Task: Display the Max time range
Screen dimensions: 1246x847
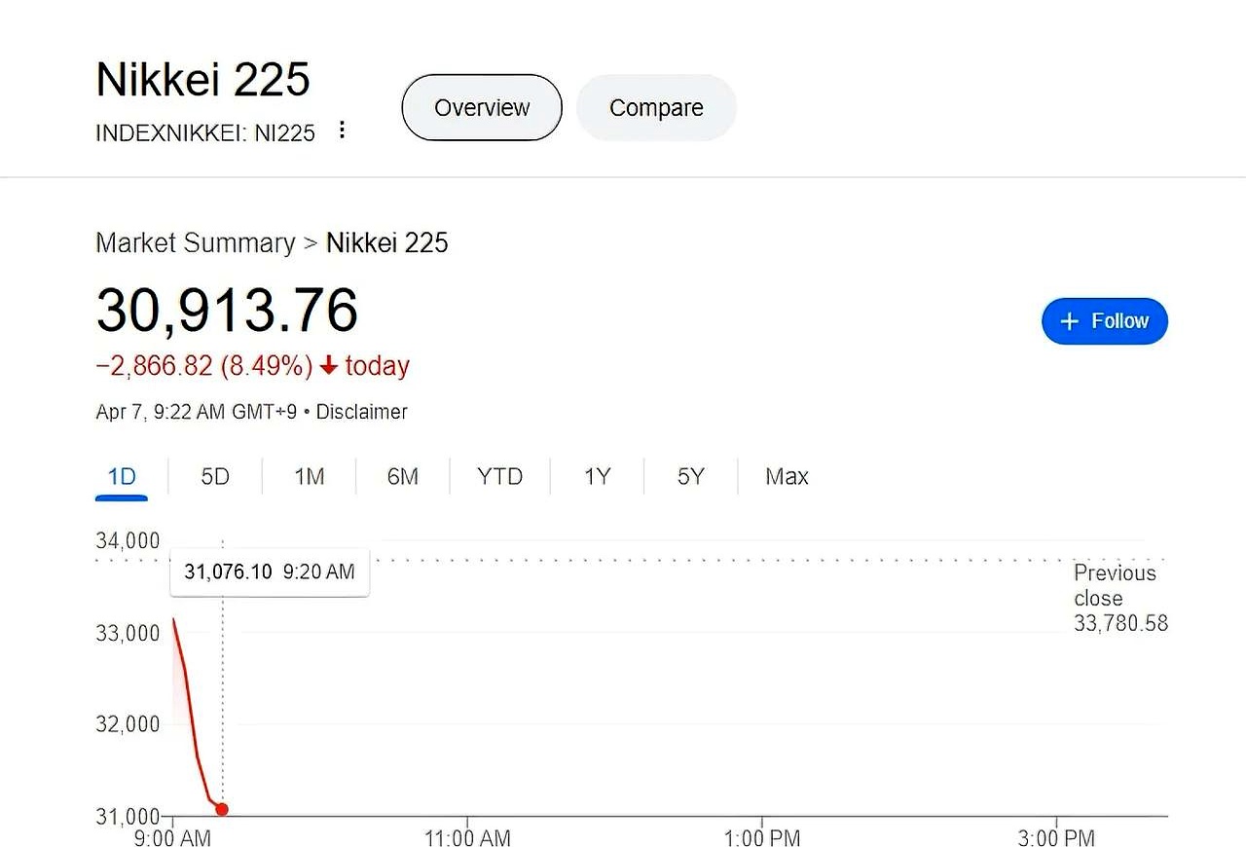Action: tap(787, 476)
